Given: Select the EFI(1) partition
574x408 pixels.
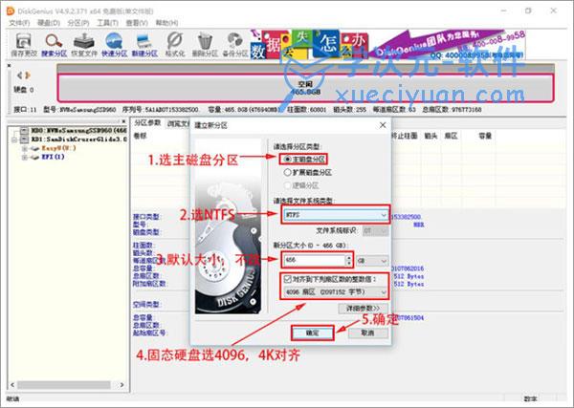Looking at the screenshot, I should click(x=53, y=158).
